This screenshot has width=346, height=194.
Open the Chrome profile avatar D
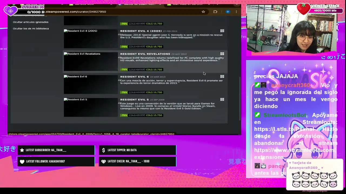pos(228,12)
